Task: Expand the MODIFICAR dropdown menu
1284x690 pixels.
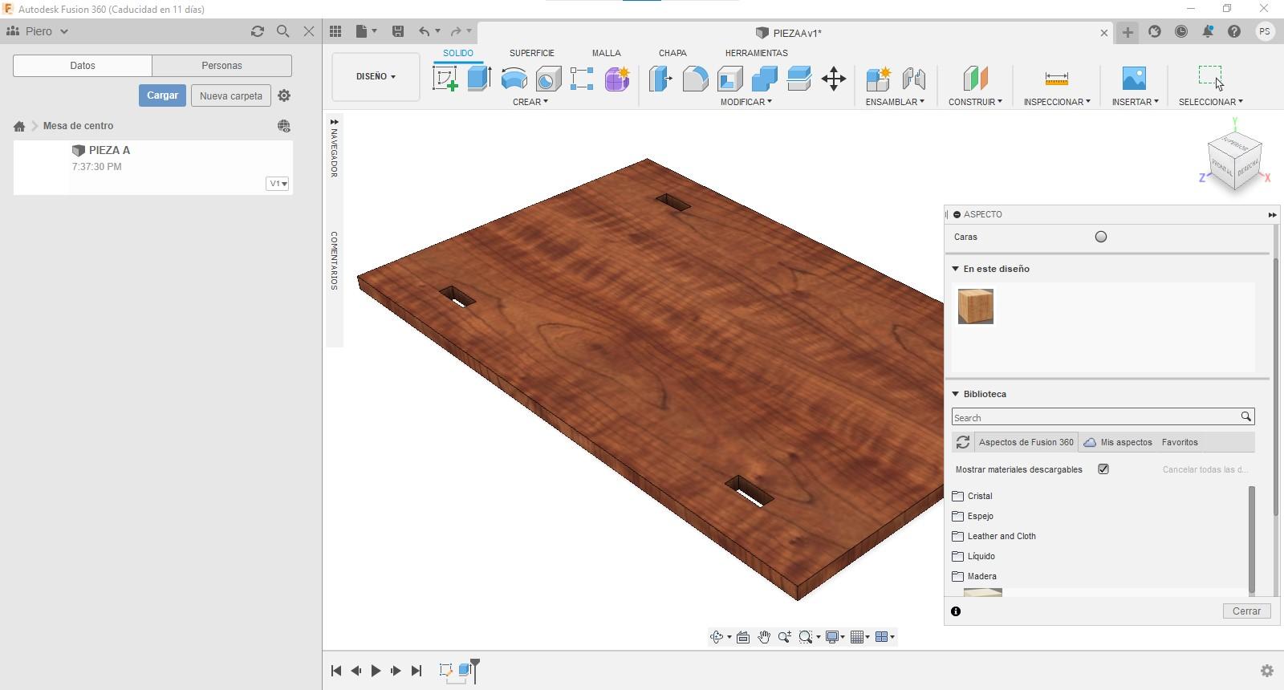Action: tap(746, 102)
